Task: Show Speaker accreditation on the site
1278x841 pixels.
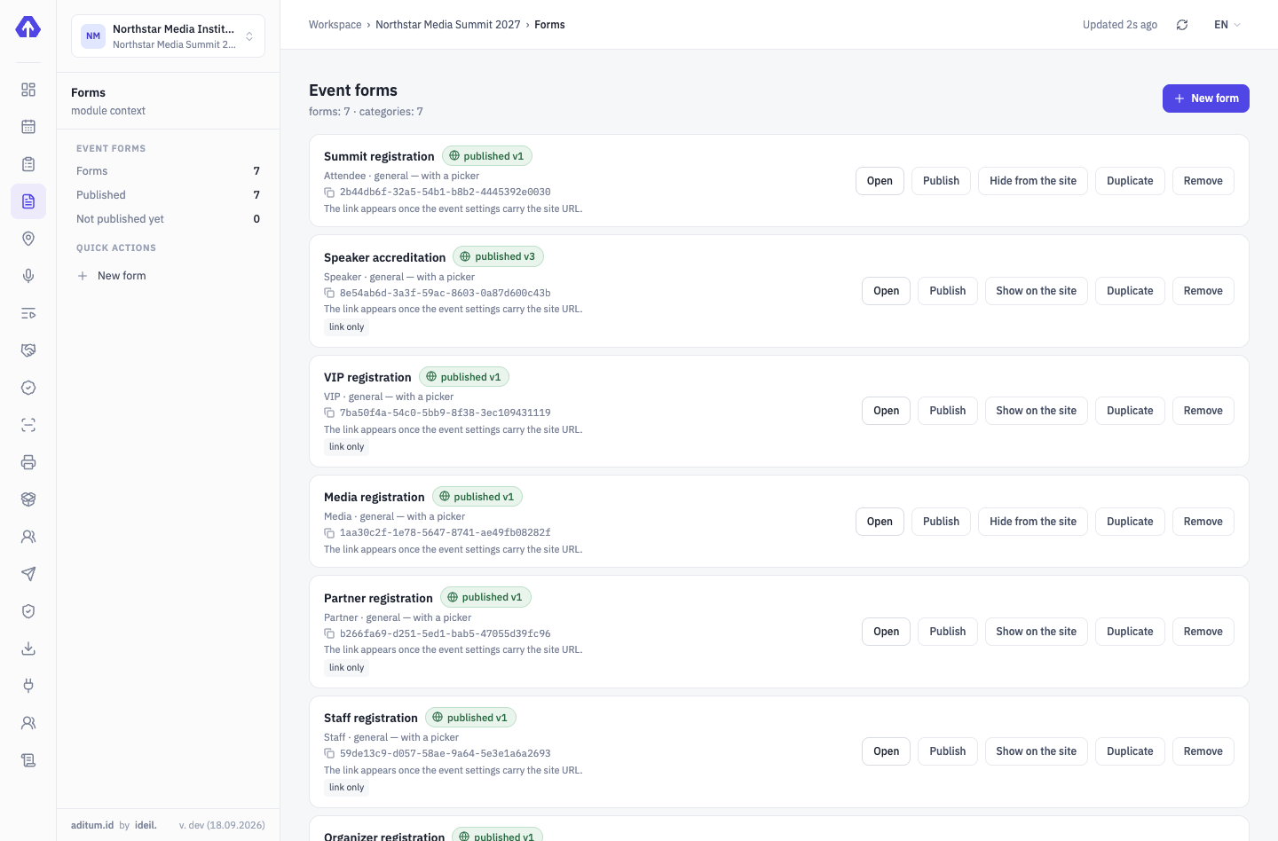Action: 1036,291
